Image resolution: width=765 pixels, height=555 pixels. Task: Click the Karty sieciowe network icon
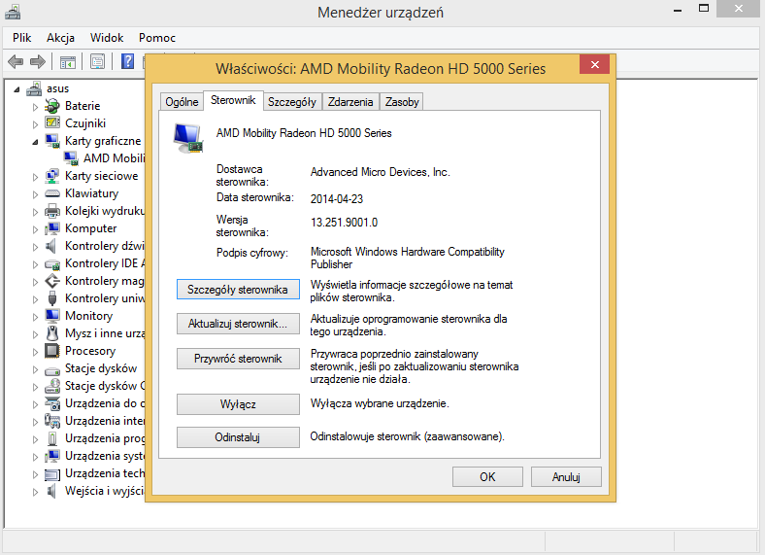(53, 176)
